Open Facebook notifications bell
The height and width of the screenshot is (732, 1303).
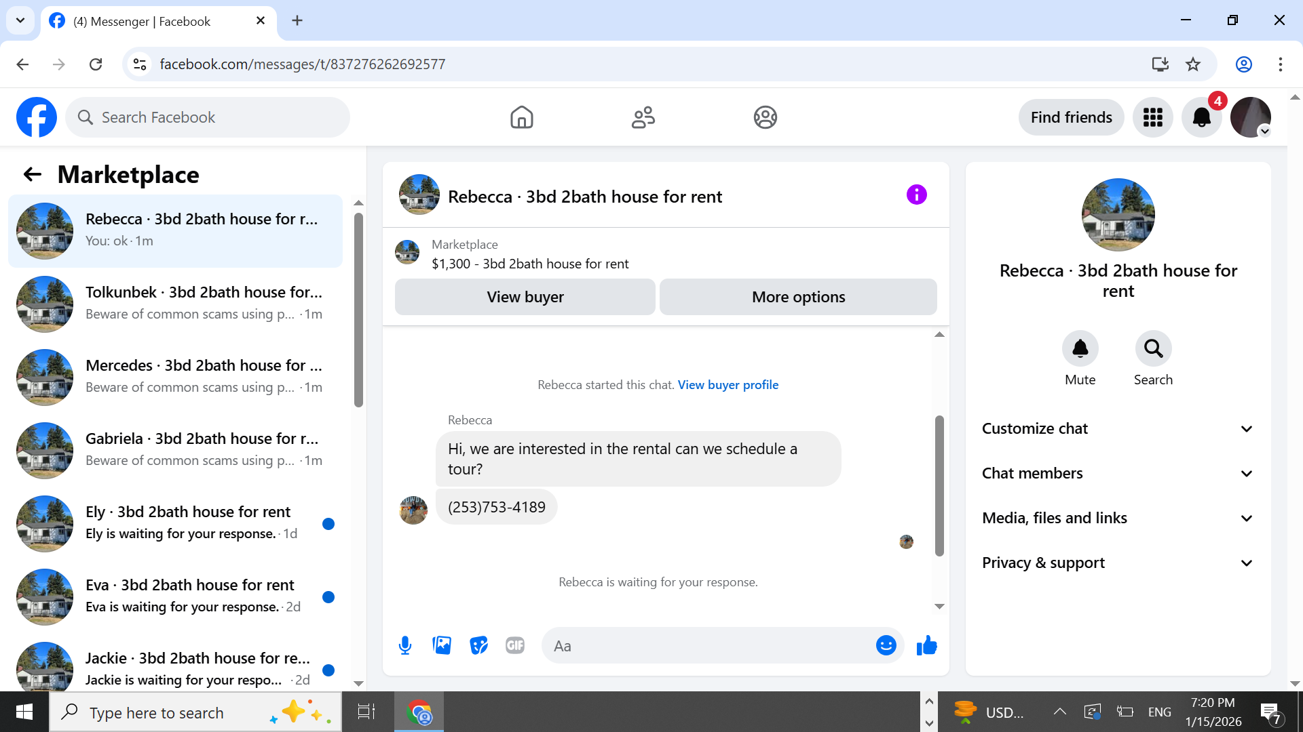[1201, 117]
